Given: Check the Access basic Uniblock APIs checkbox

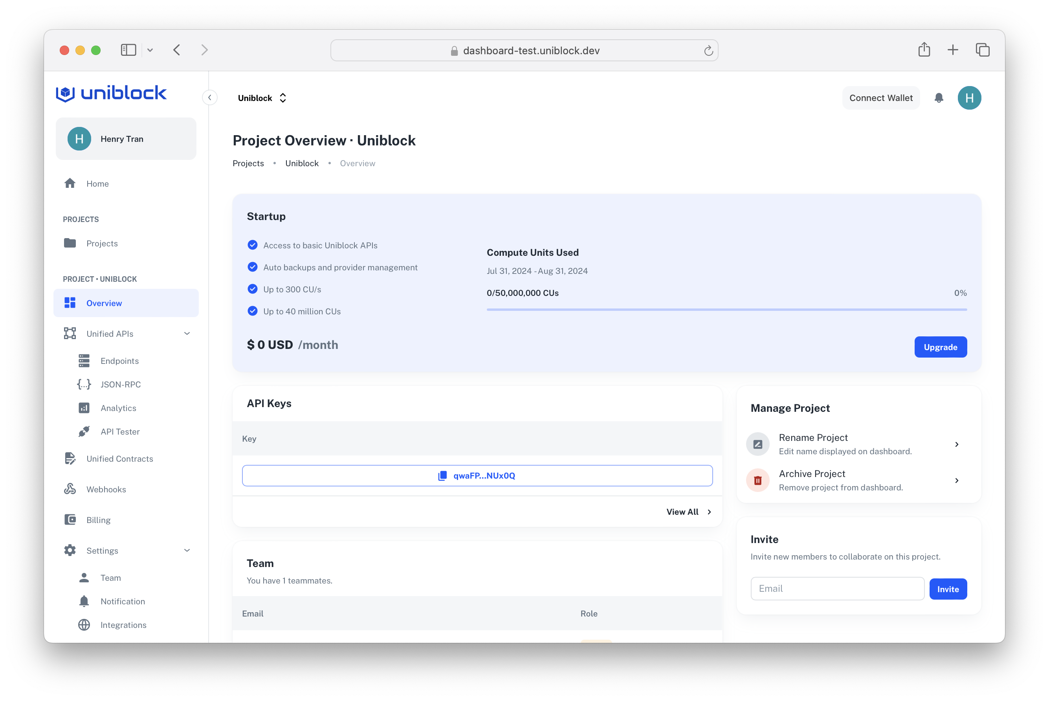Looking at the screenshot, I should point(253,245).
